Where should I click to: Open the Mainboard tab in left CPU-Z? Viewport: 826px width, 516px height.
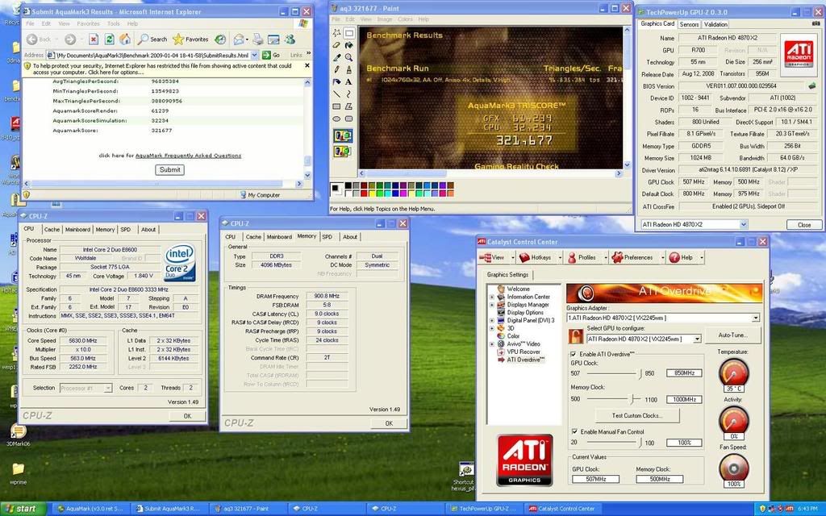[77, 230]
